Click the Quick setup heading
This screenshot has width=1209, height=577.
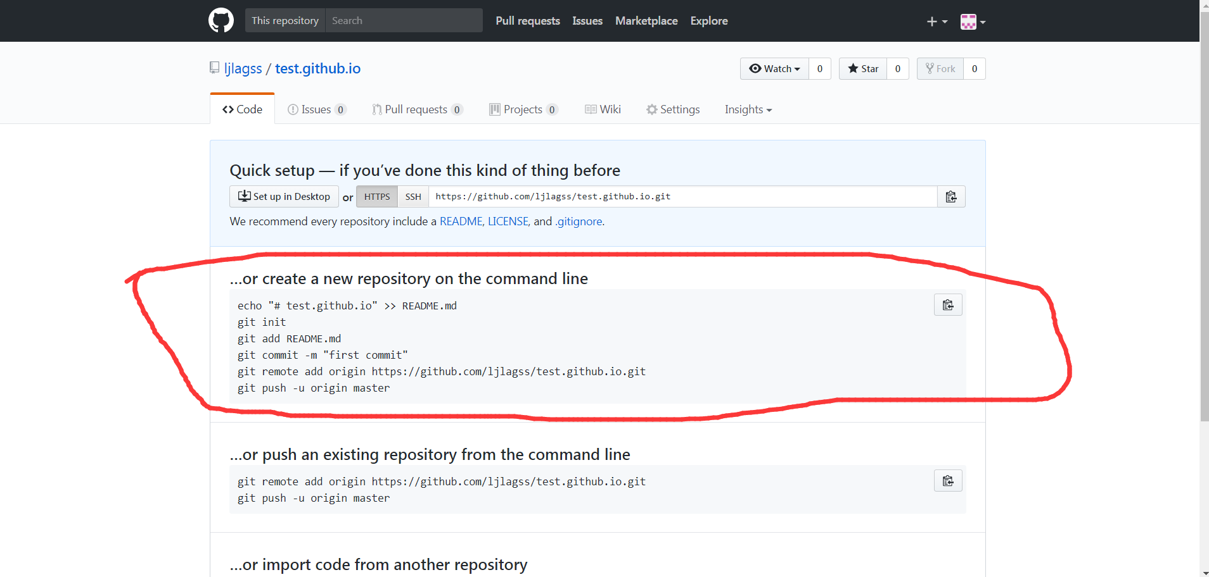pyautogui.click(x=425, y=170)
